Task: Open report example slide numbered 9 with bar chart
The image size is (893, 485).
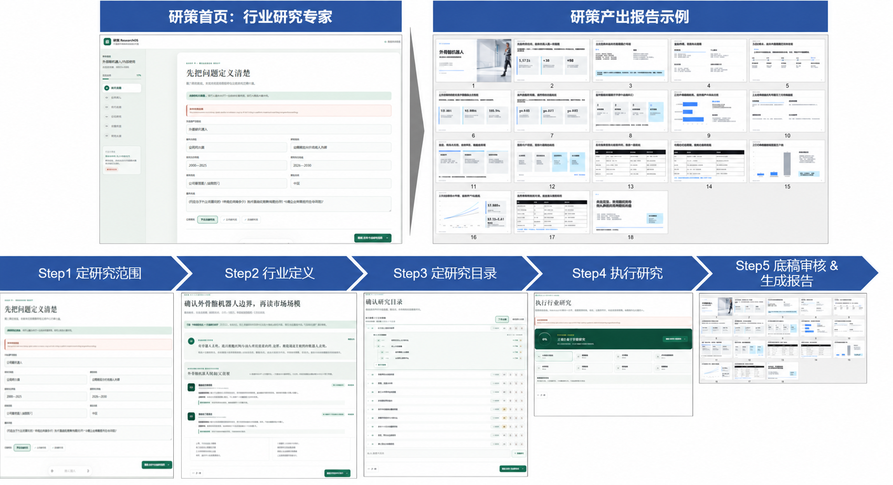Action: (x=708, y=111)
